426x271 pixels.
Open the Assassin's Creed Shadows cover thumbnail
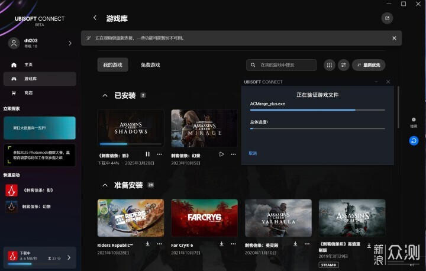131,128
